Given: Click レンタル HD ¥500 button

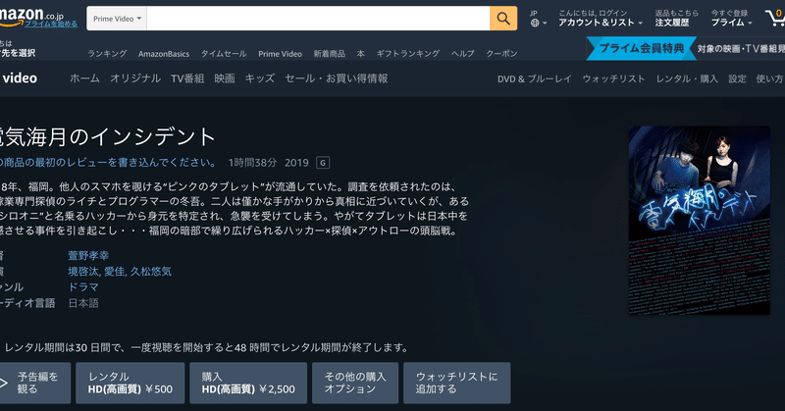Looking at the screenshot, I should (x=131, y=383).
